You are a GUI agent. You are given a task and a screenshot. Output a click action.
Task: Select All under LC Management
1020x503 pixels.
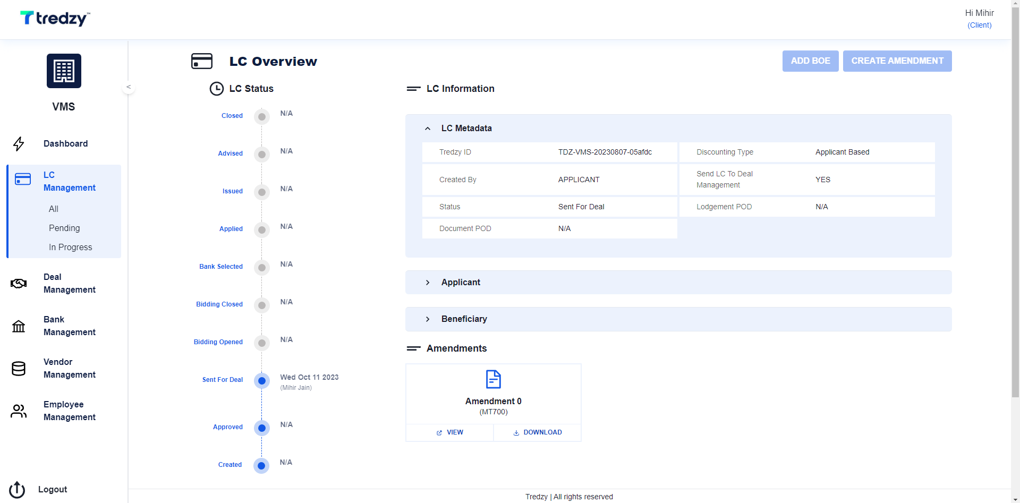(54, 209)
